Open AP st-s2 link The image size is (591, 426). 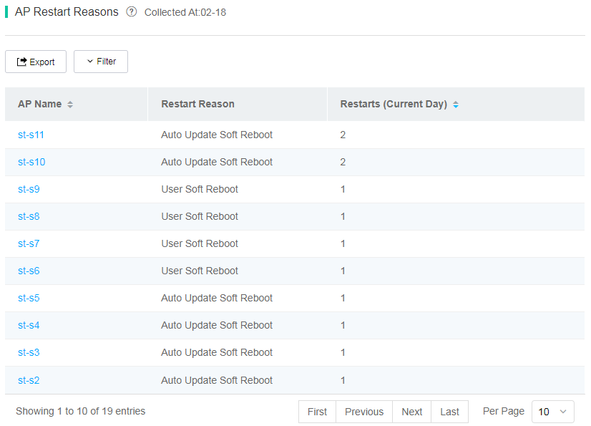29,380
